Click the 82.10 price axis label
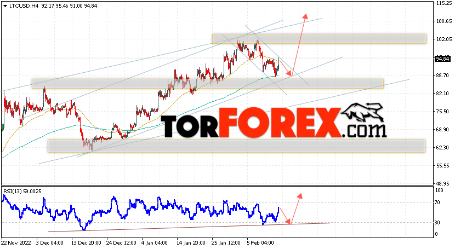Screen dimensions: 455x249 pyautogui.click(x=442, y=93)
